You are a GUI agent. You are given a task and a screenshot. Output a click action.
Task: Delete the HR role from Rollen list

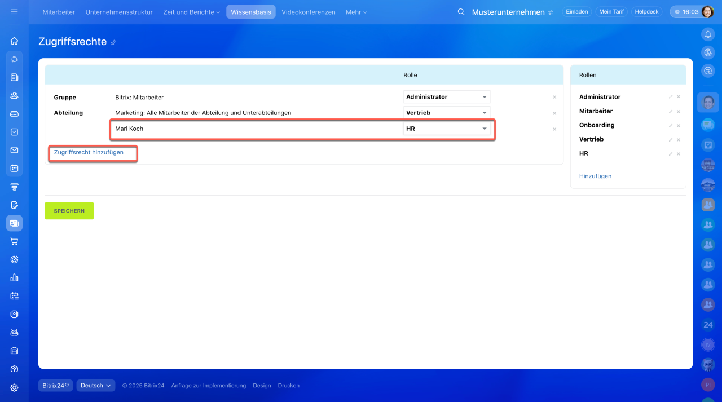[679, 154]
